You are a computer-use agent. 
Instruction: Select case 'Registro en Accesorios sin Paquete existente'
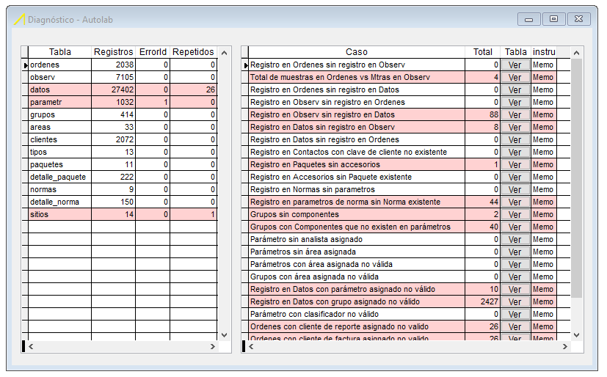coord(357,177)
